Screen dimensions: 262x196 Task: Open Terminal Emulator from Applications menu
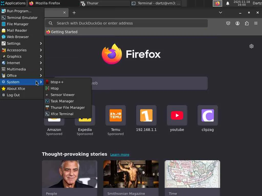[22, 18]
